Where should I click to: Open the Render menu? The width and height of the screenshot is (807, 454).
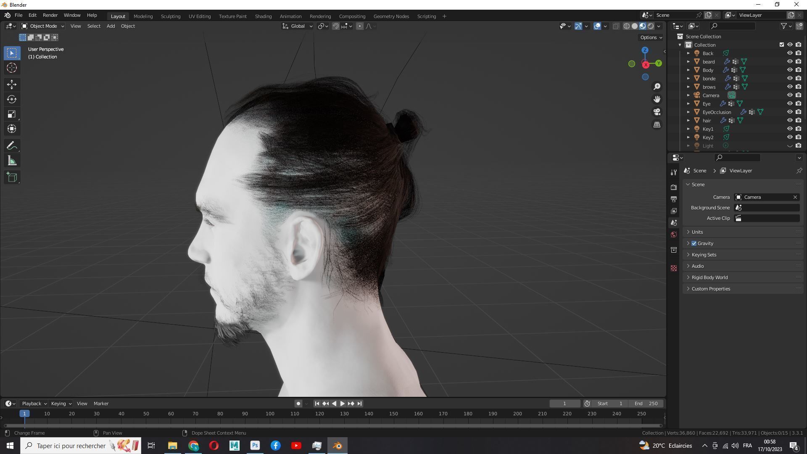point(50,15)
